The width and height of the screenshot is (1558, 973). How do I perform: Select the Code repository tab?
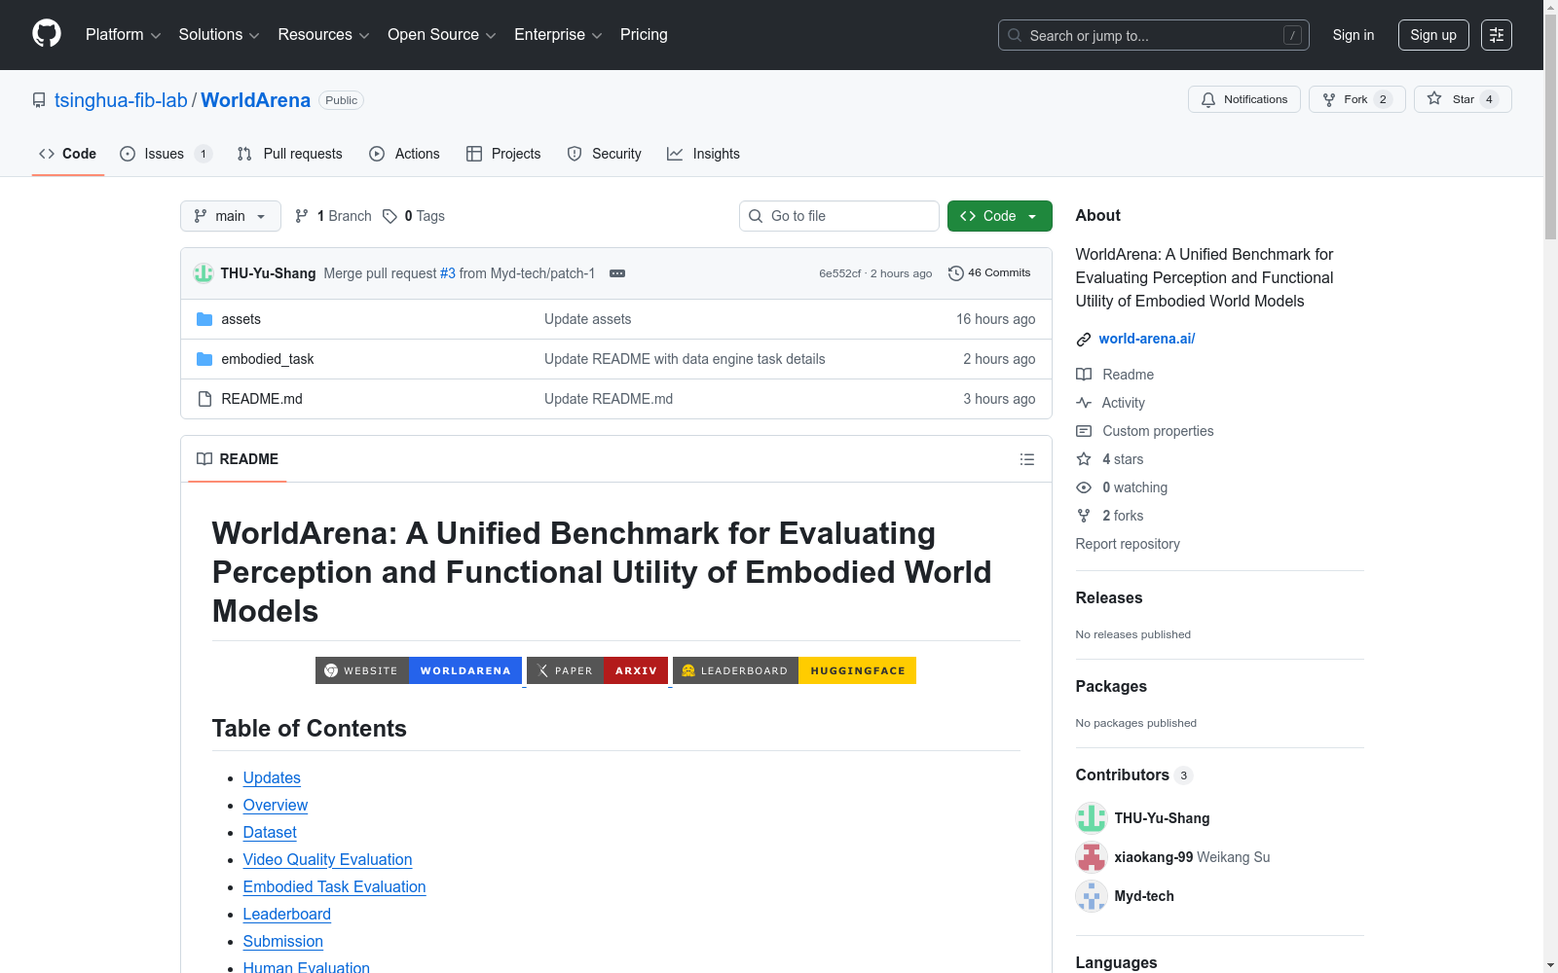pyautogui.click(x=68, y=154)
